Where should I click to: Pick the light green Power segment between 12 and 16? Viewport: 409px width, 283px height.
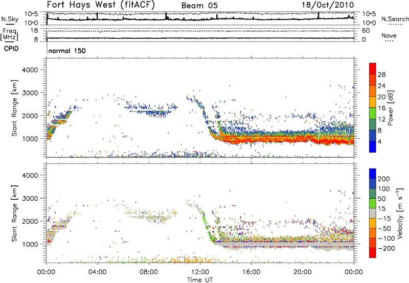(373, 113)
